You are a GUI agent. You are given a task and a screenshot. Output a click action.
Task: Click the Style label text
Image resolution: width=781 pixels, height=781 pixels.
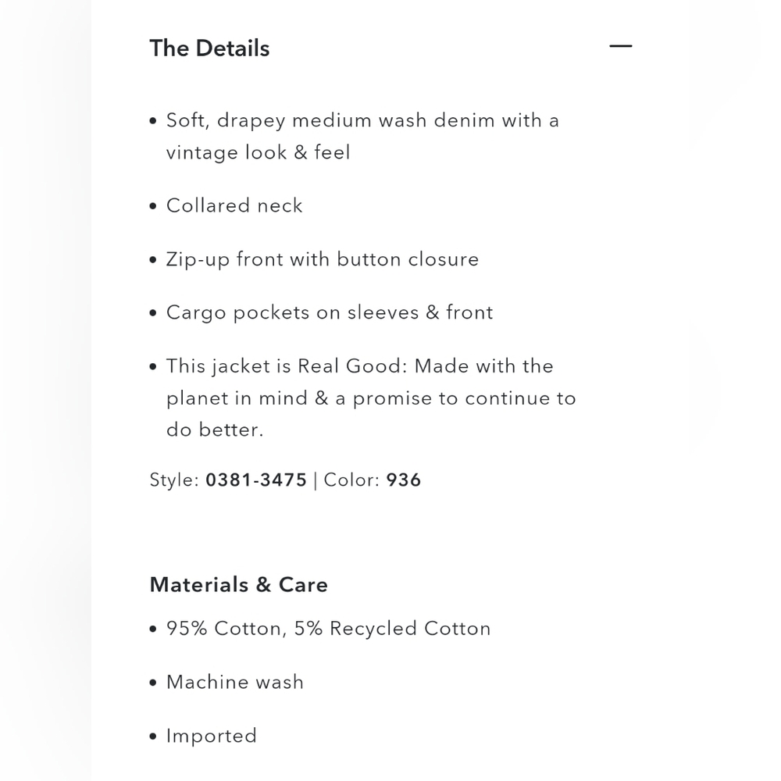tap(174, 480)
